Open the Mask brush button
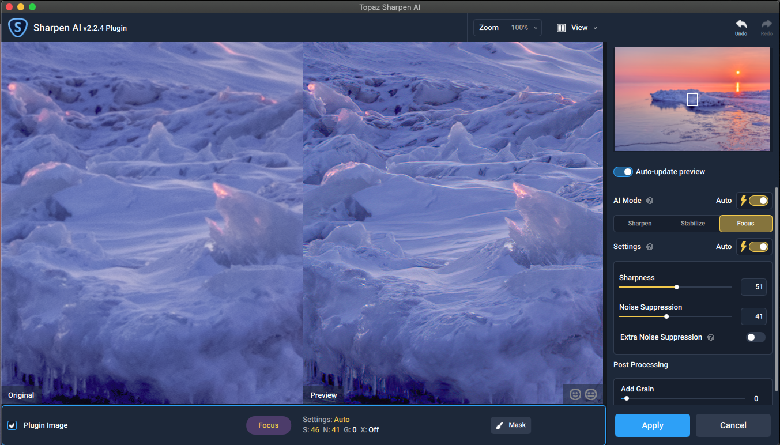Screen dimensions: 780x445 point(511,425)
